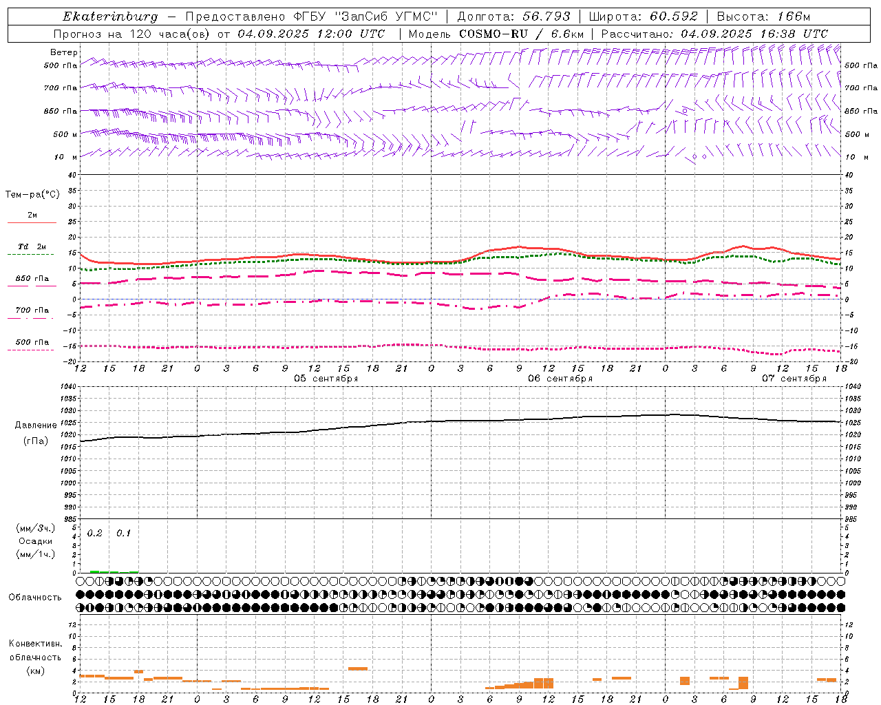This screenshot has width=881, height=705.
Task: Click the left 40 temperature axis value
Action: [72, 175]
